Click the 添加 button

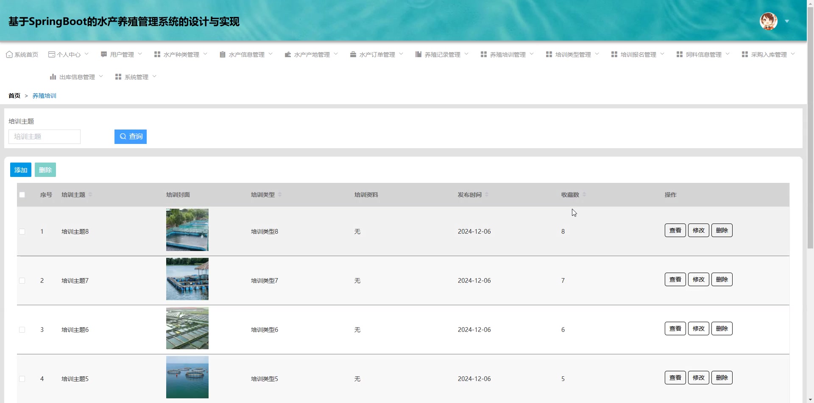tap(20, 169)
